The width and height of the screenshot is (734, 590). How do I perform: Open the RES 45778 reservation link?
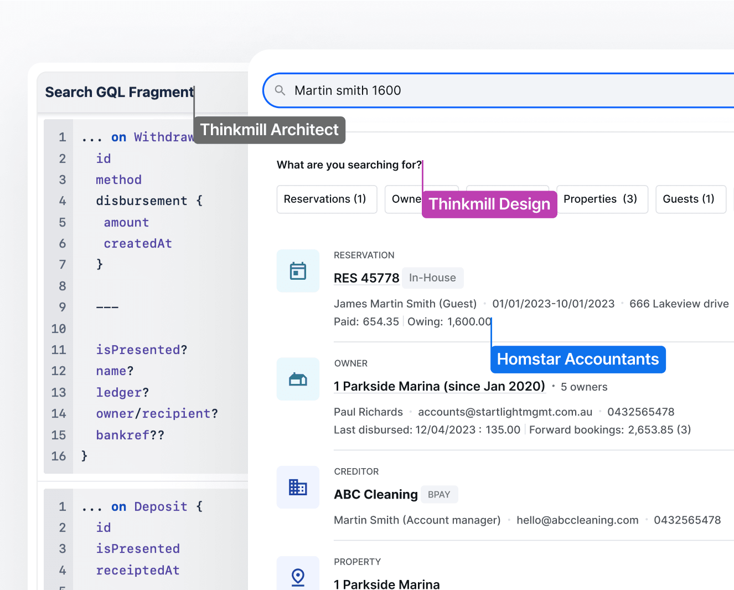click(366, 278)
